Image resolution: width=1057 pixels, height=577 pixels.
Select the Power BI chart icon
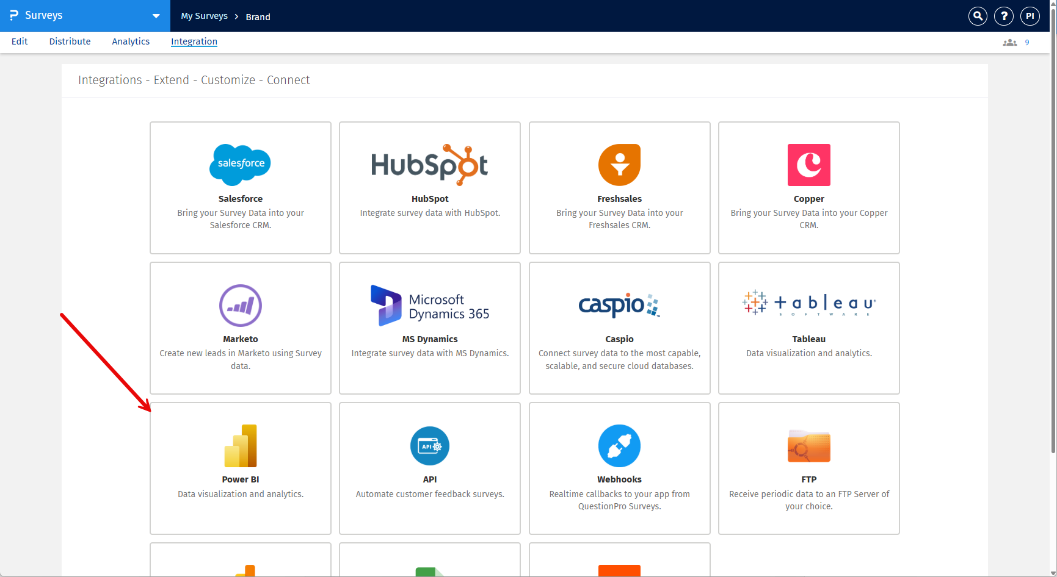point(240,446)
